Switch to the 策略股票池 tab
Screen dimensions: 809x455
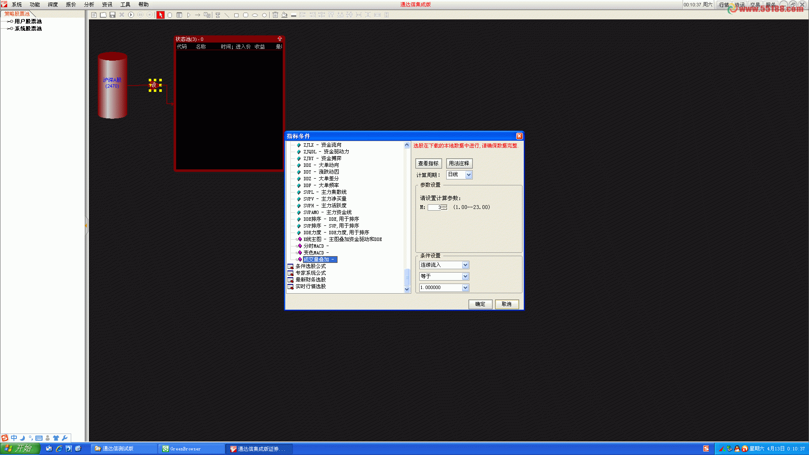pyautogui.click(x=17, y=14)
